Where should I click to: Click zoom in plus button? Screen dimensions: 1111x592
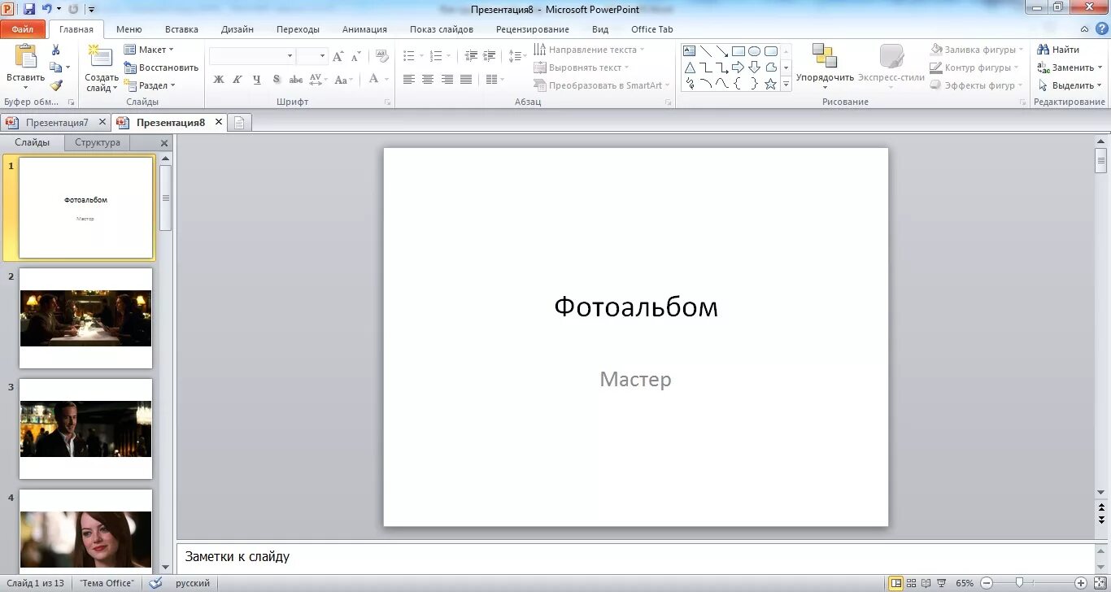(1080, 583)
